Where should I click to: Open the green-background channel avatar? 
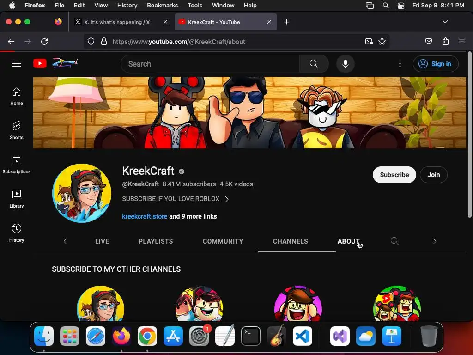pyautogui.click(x=397, y=303)
